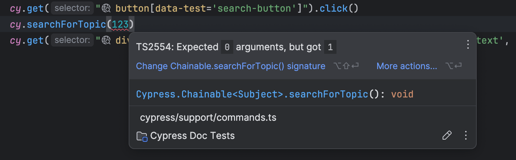
Task: Open the kebab menu next to the pencil icon
Action: pos(466,136)
